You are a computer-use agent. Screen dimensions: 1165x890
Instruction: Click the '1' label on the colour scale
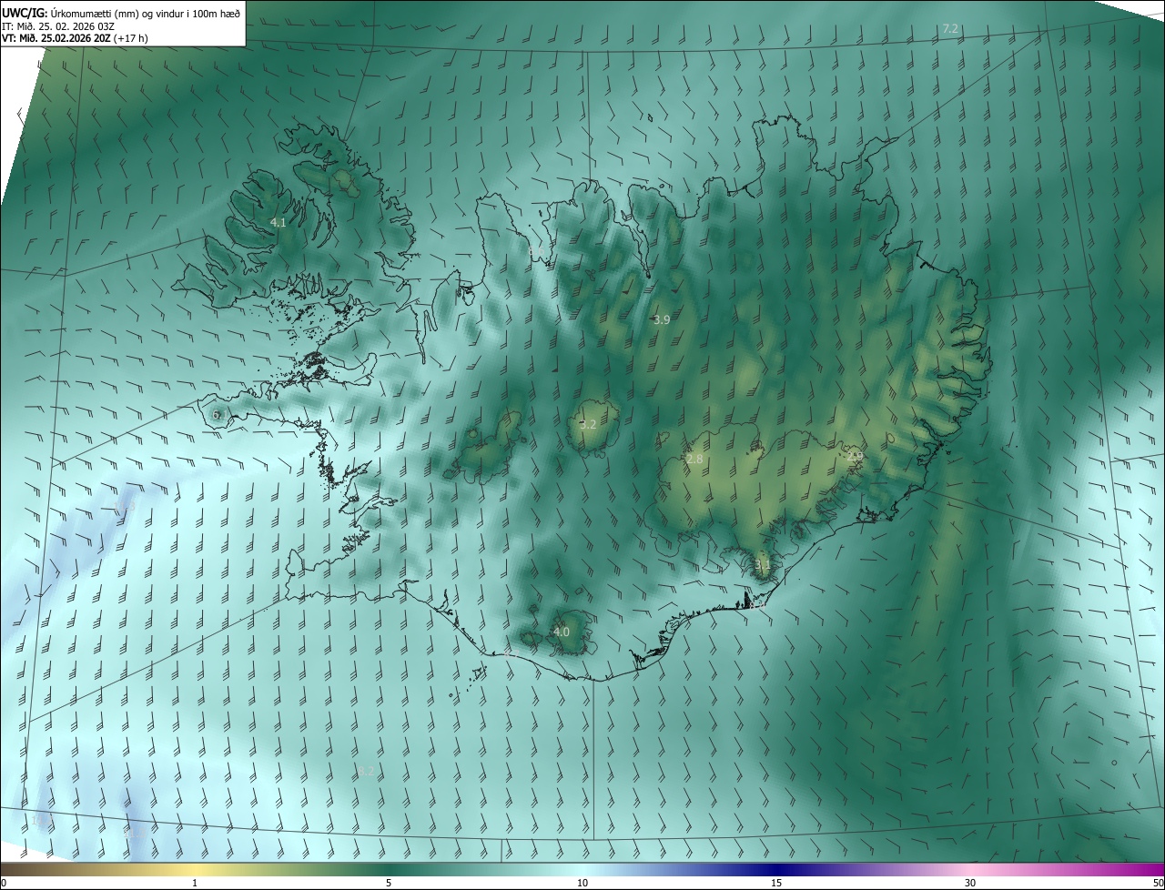pyautogui.click(x=195, y=883)
